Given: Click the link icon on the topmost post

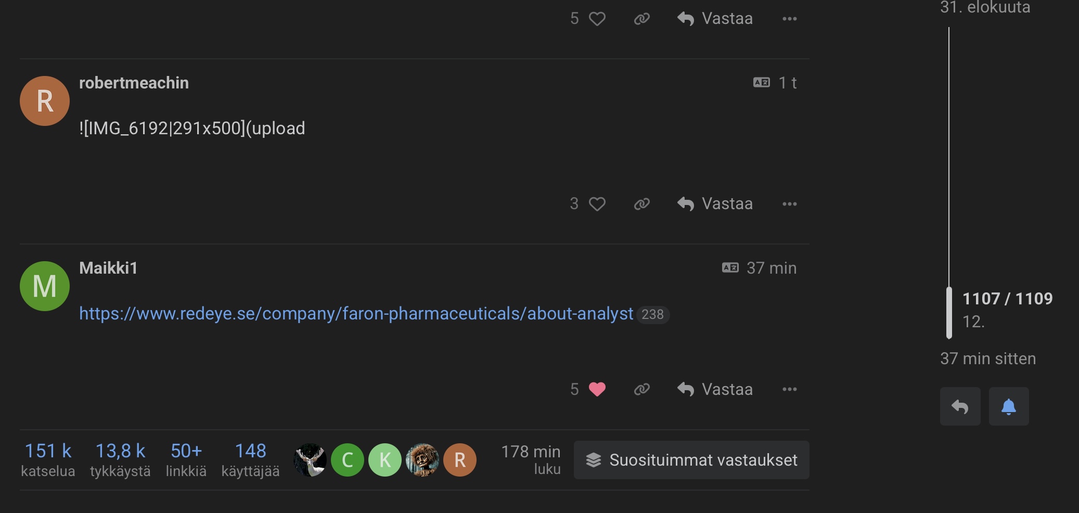Looking at the screenshot, I should point(641,19).
